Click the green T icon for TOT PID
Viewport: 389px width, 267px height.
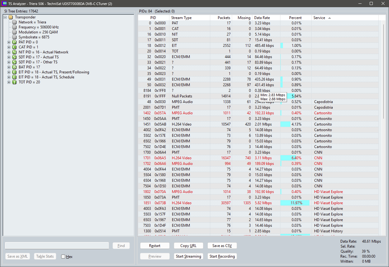tap(14, 82)
